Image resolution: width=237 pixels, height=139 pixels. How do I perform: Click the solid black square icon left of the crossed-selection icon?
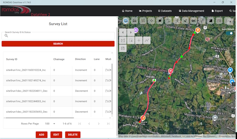pos(160,21)
